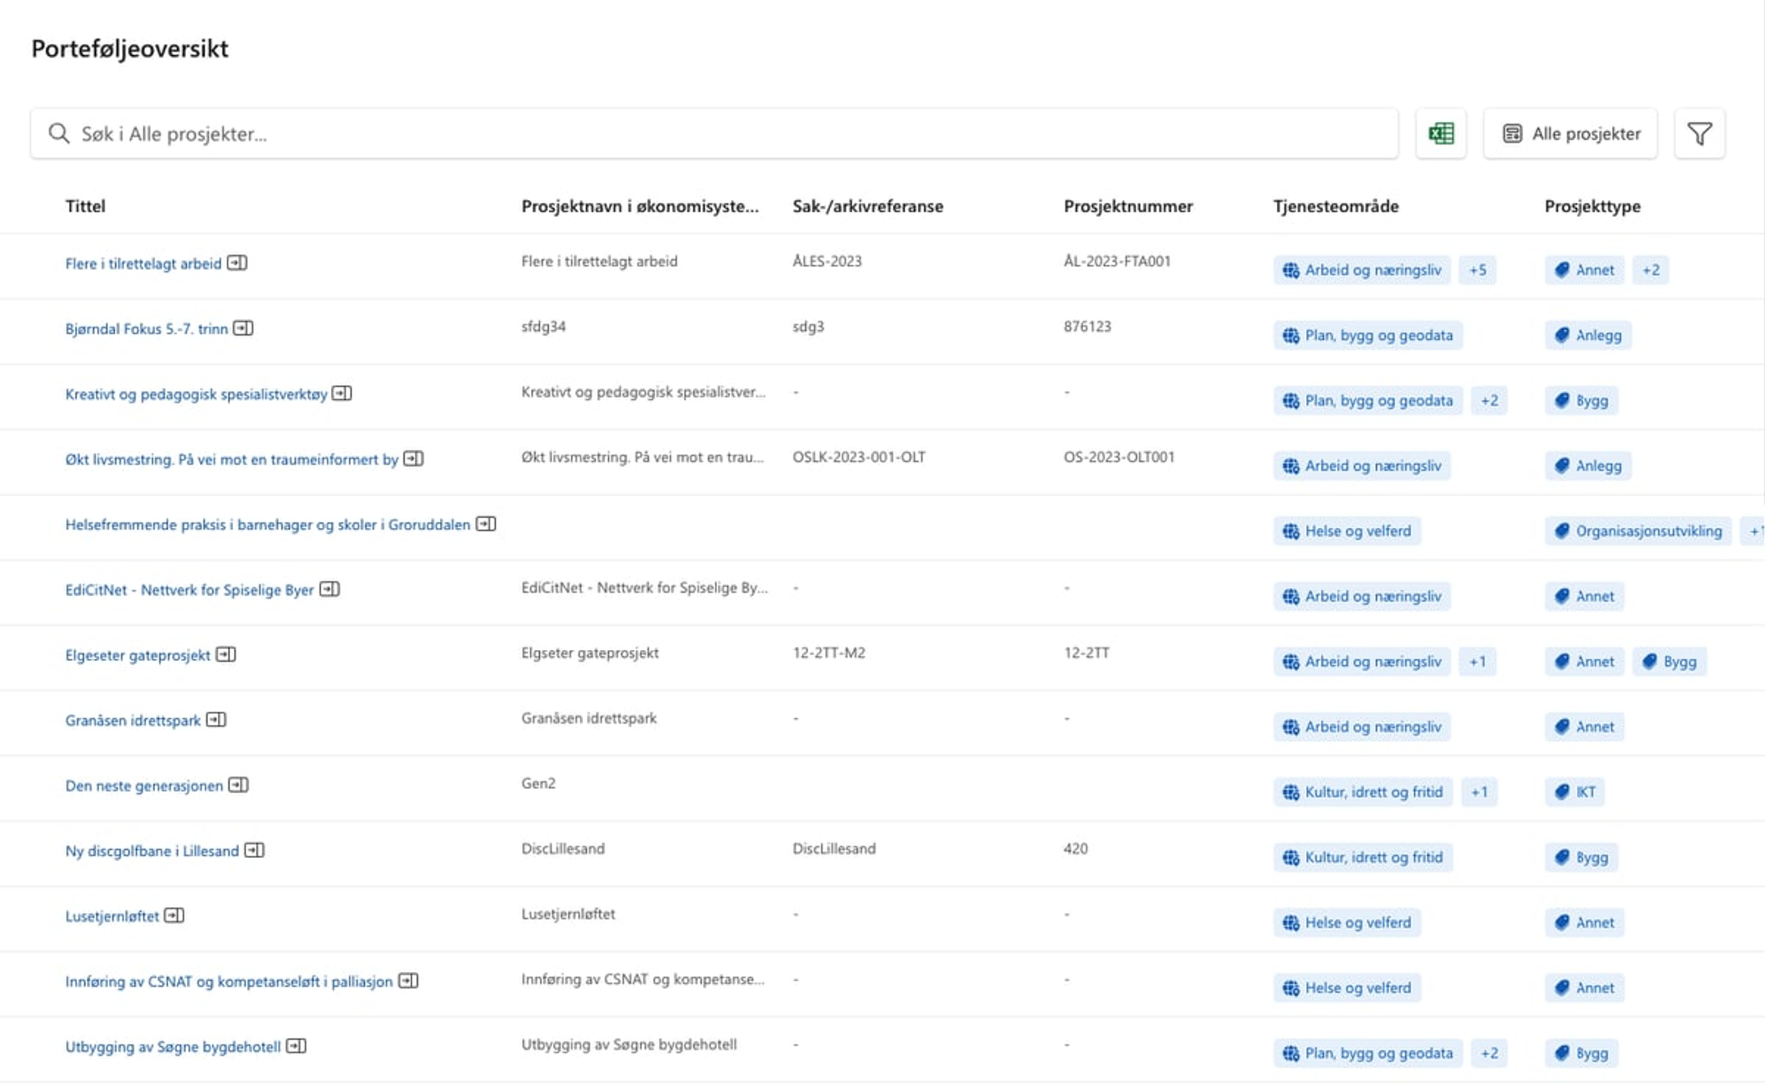Focus the Søk i Alle prosjekter field

(x=722, y=134)
